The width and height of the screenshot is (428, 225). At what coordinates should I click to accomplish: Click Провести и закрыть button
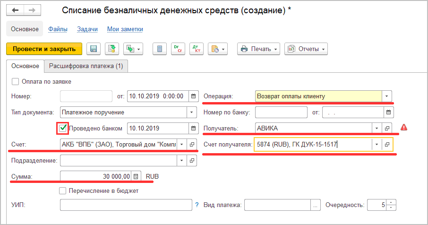[44, 49]
